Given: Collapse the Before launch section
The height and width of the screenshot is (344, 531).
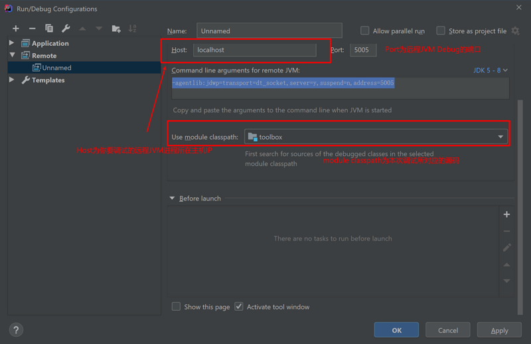Looking at the screenshot, I should (173, 198).
